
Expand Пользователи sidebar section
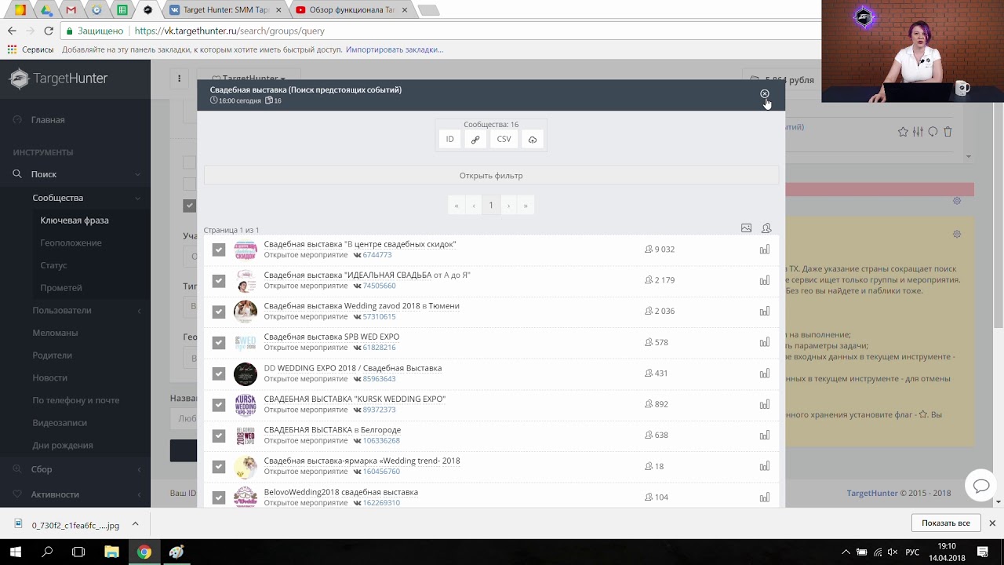[x=75, y=311]
